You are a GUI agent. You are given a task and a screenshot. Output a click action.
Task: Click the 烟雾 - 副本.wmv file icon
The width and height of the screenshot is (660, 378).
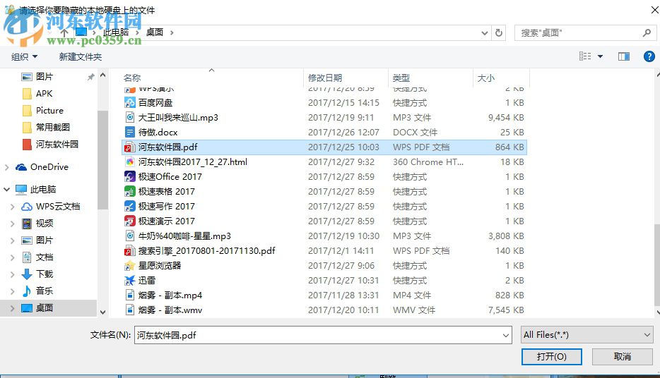(129, 310)
